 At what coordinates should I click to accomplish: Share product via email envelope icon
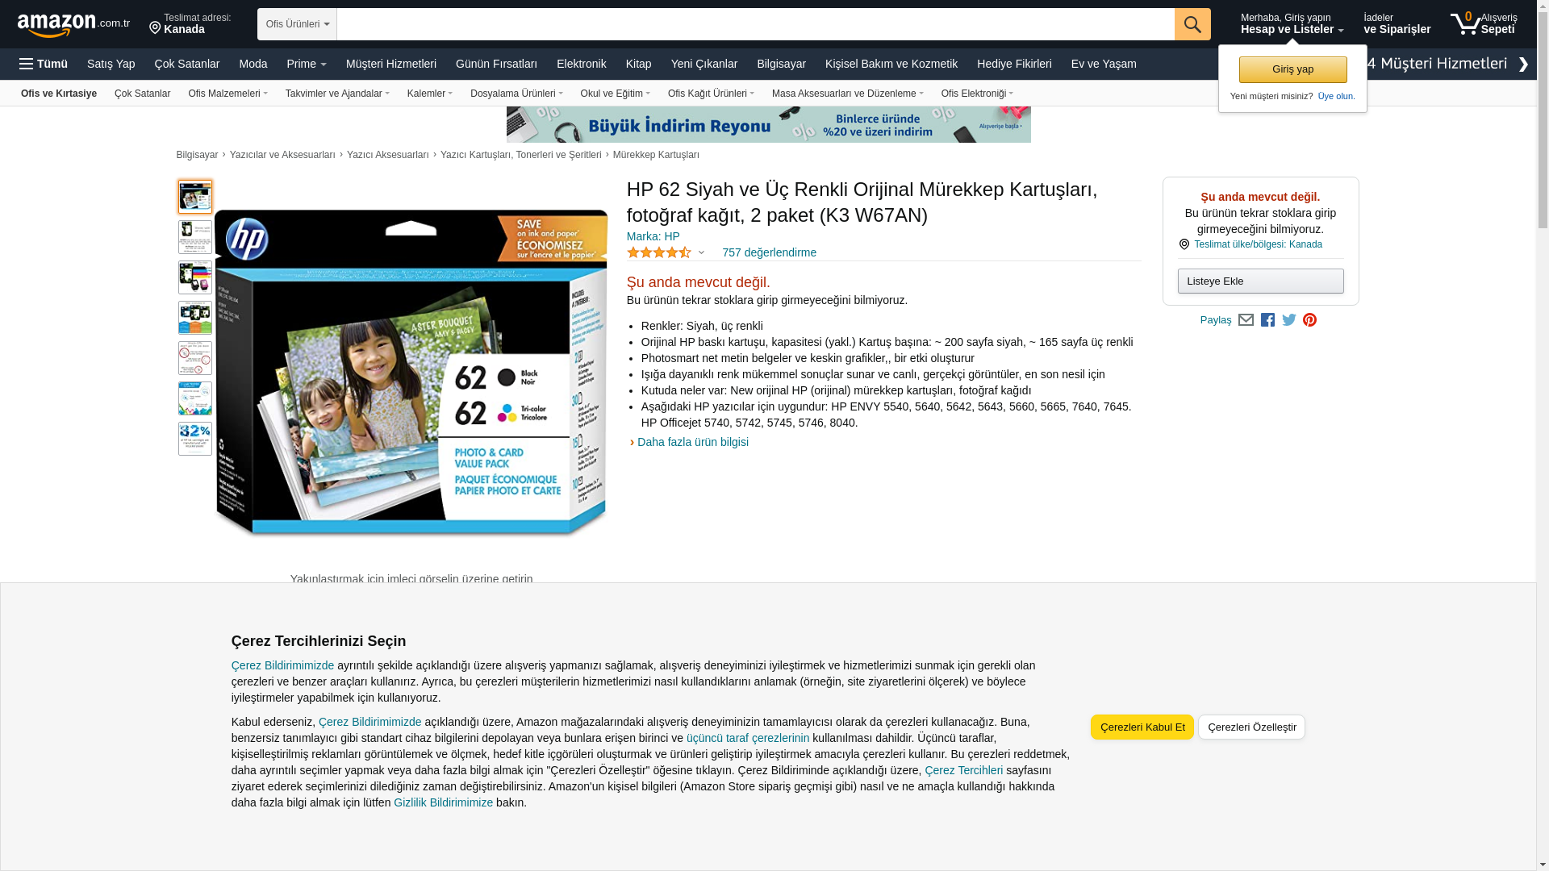click(1246, 320)
